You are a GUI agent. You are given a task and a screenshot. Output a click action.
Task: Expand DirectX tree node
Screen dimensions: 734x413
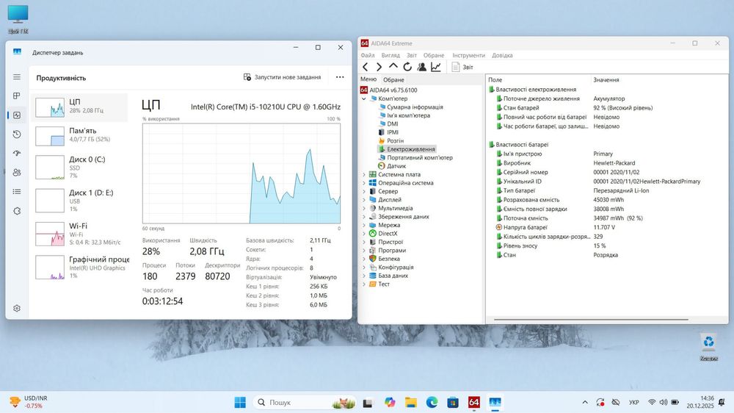(x=364, y=234)
